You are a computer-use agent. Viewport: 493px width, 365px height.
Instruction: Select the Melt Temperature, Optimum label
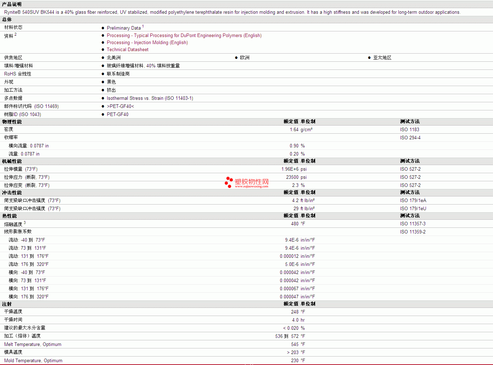32,345
